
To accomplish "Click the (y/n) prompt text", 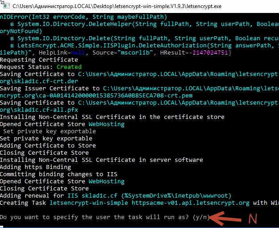I will pos(200,217).
